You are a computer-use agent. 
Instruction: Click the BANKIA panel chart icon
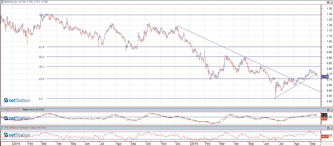pyautogui.click(x=2, y=2)
